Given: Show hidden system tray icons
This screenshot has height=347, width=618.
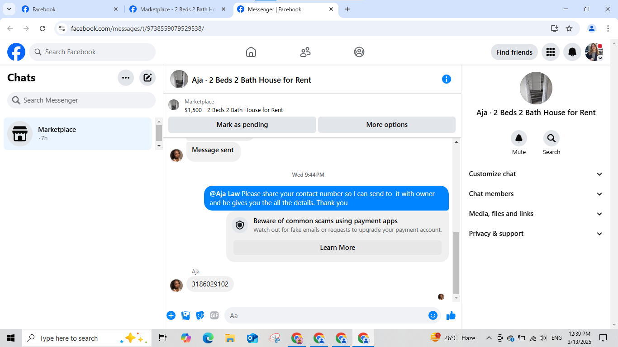Looking at the screenshot, I should pos(489,338).
